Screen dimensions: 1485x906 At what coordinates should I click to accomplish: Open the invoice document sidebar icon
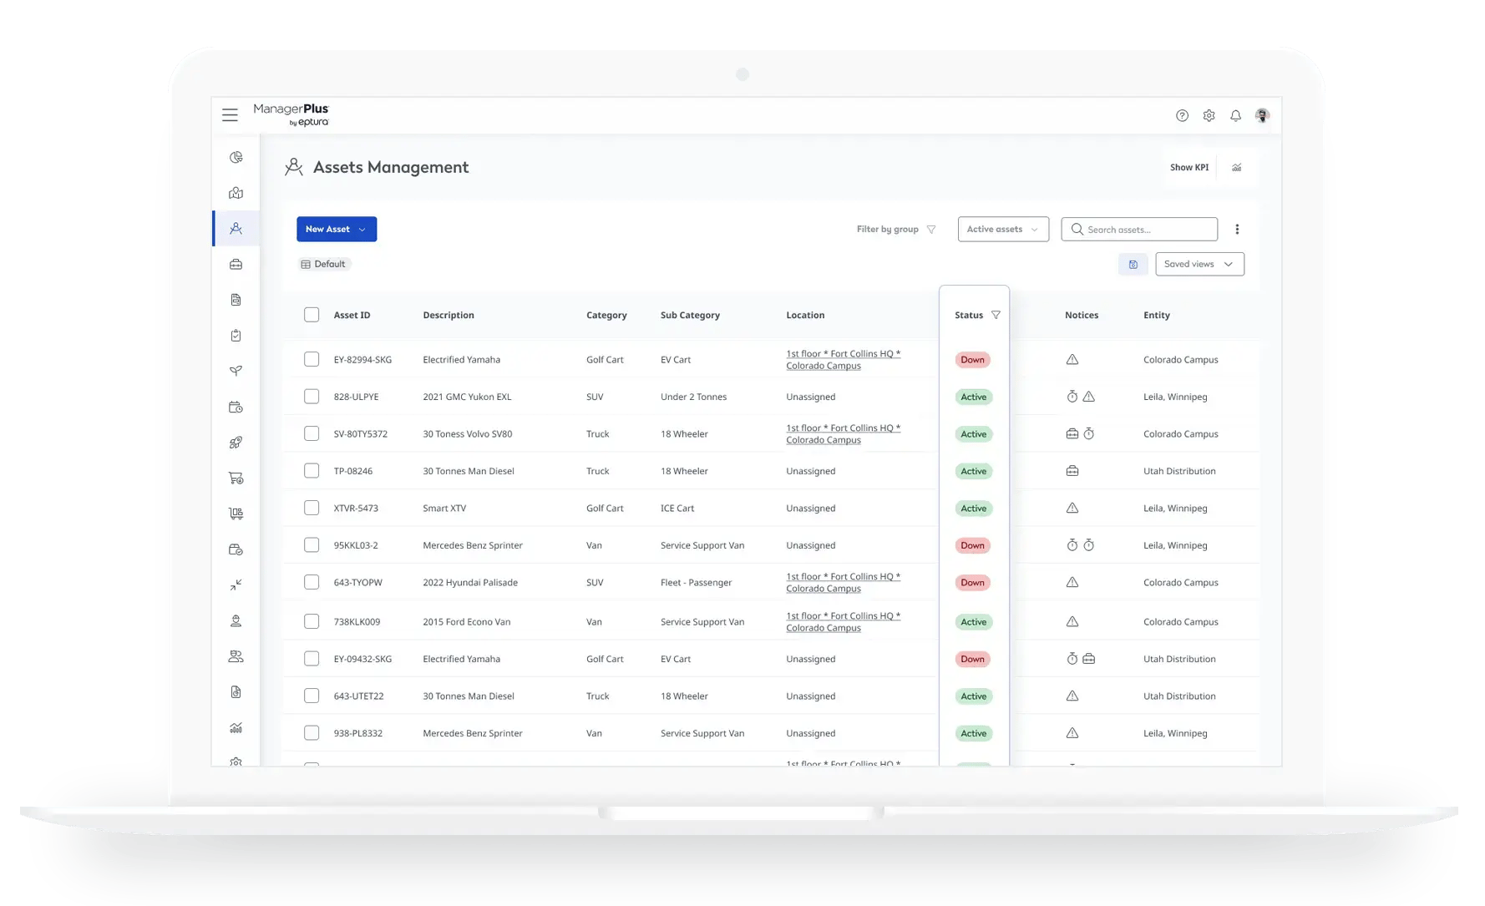click(236, 692)
